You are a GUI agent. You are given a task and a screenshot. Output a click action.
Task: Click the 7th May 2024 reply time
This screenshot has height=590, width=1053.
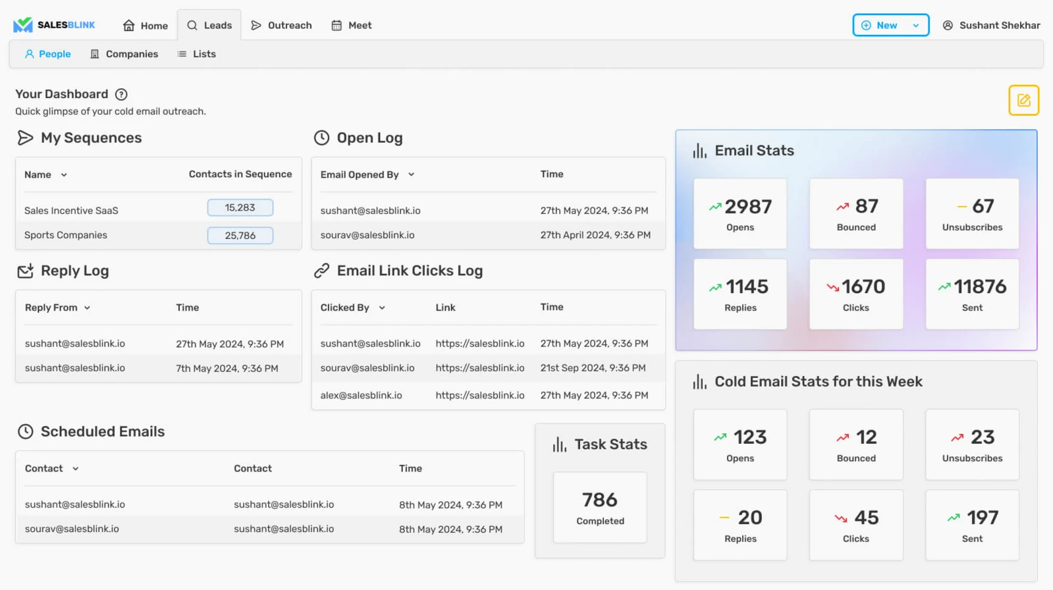pyautogui.click(x=227, y=369)
